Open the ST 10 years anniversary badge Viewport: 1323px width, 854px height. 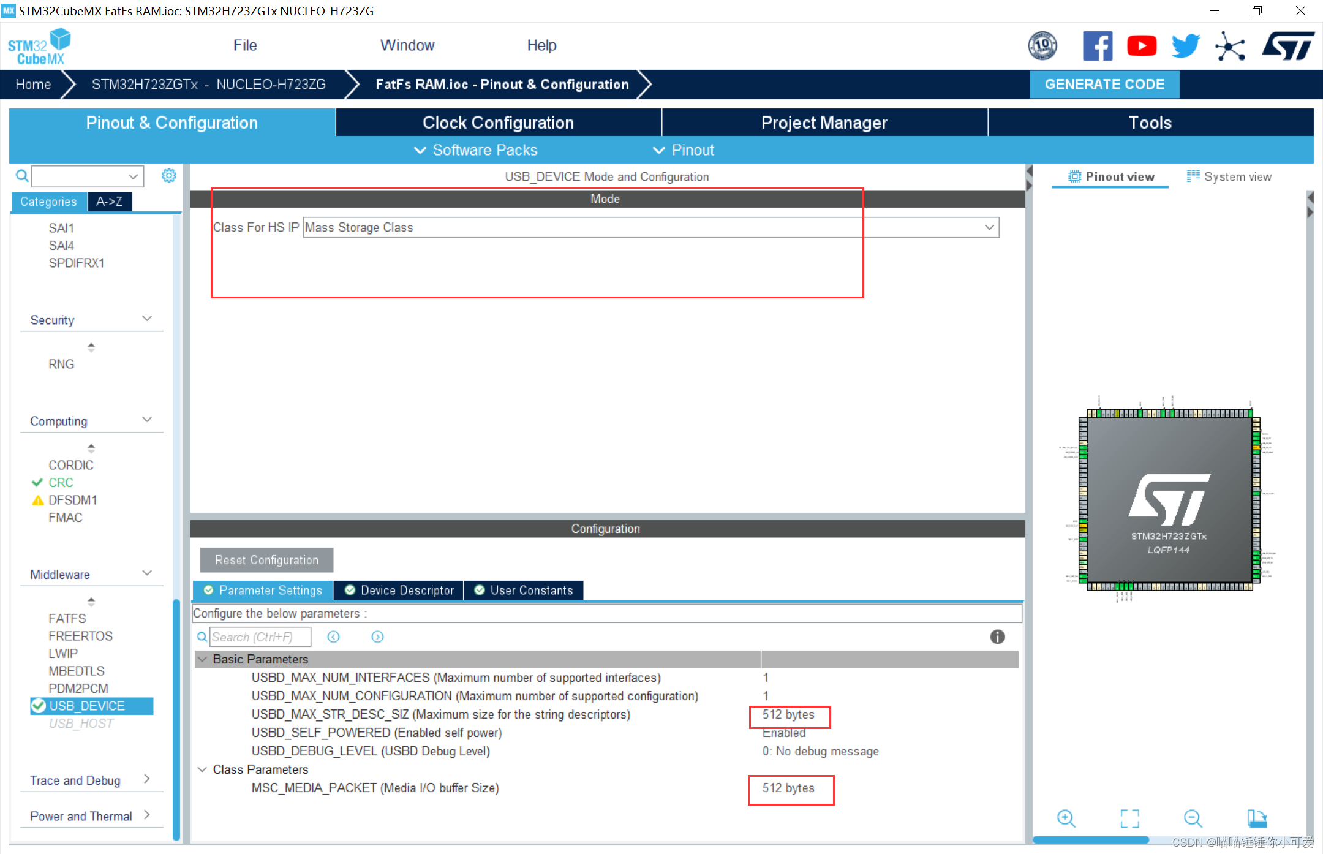[x=1042, y=46]
